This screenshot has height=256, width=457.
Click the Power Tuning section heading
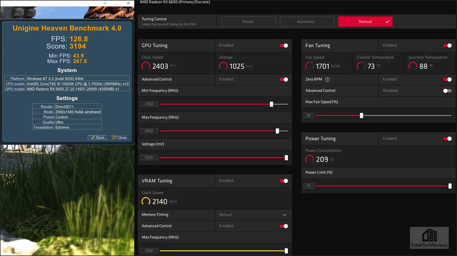click(320, 139)
